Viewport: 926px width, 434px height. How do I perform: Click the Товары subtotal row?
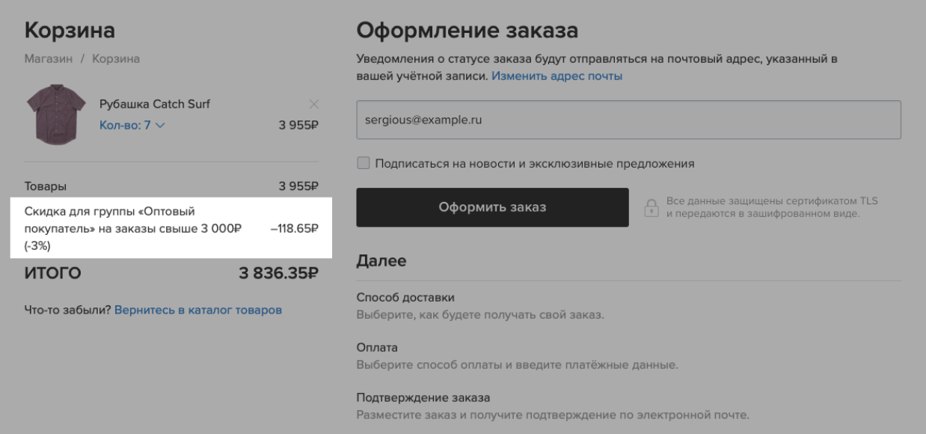point(172,186)
